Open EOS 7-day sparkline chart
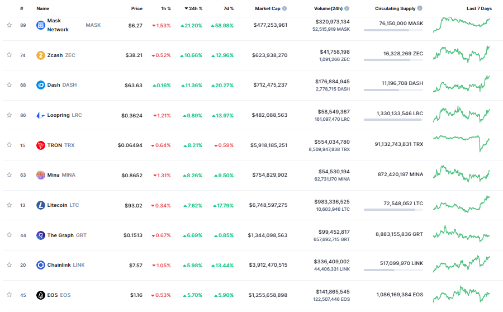This screenshot has width=503, height=312. pyautogui.click(x=461, y=294)
